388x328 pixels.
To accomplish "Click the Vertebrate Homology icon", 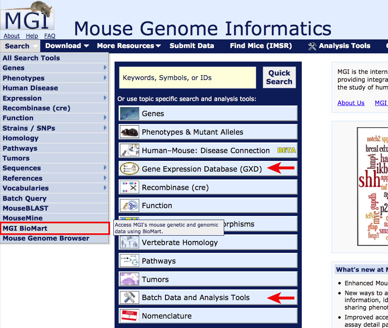I will coord(129,243).
